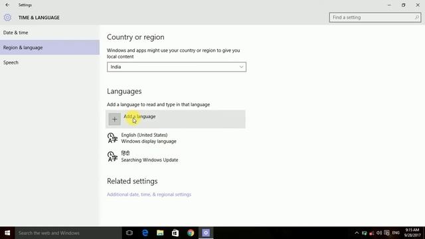Click the language icon beside the Hindi entry

(112, 157)
